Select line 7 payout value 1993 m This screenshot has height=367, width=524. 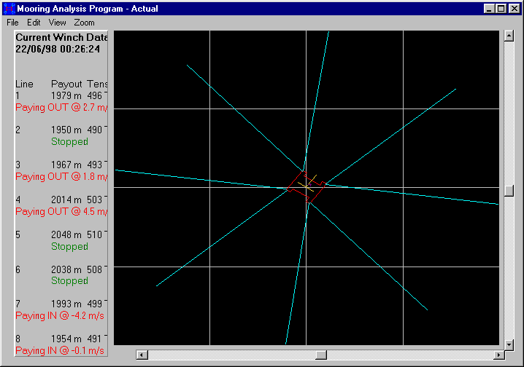point(66,304)
